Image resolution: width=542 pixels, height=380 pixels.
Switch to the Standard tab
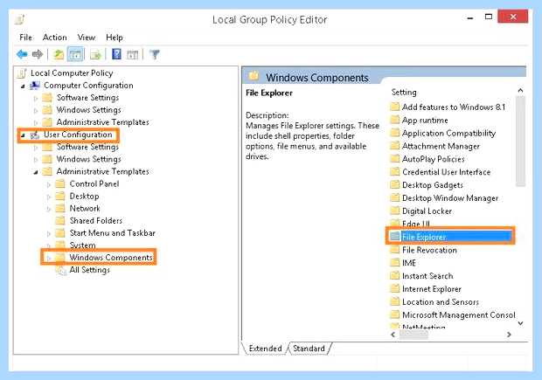(309, 349)
